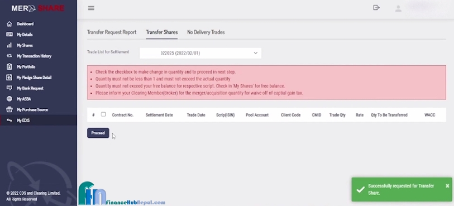
Task: Click the free balance notice line
Action: (x=190, y=86)
